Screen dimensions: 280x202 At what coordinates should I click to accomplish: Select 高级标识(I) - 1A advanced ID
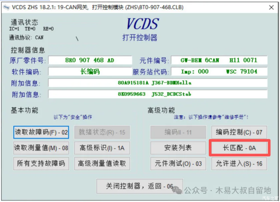coord(102,148)
